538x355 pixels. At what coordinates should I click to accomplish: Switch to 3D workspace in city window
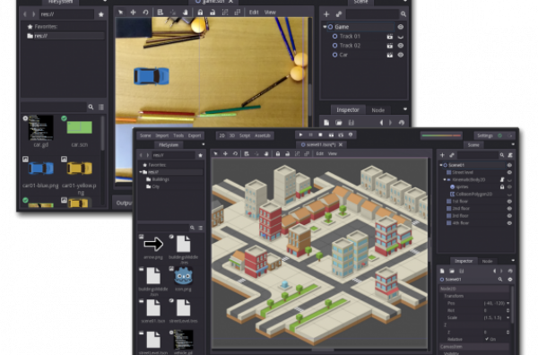232,135
